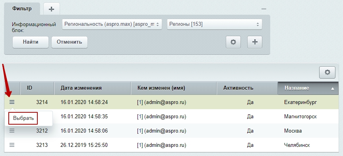
Task: Open user [1] link in Челябинск row
Action: [x=140, y=145]
